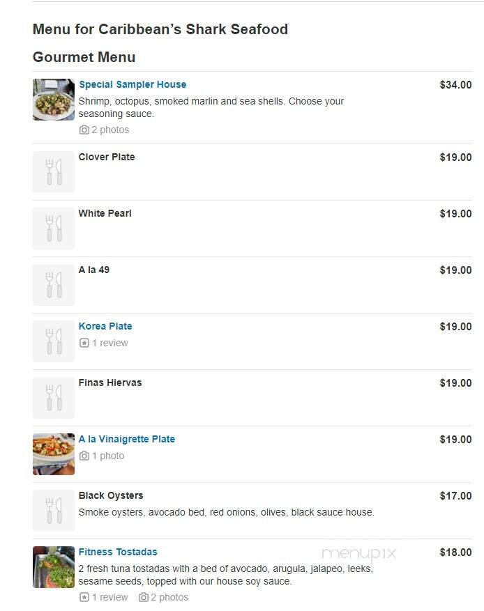Open the Korea Plate dish page

pos(105,326)
